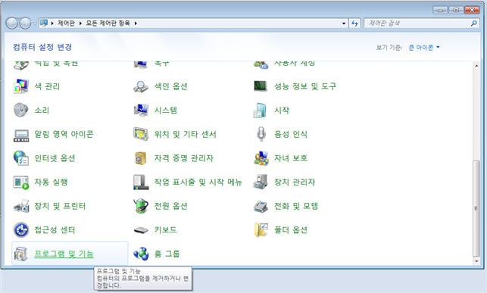This screenshot has height=293, width=487.
Task: Open the 전원 옵션 link
Action: (x=171, y=206)
